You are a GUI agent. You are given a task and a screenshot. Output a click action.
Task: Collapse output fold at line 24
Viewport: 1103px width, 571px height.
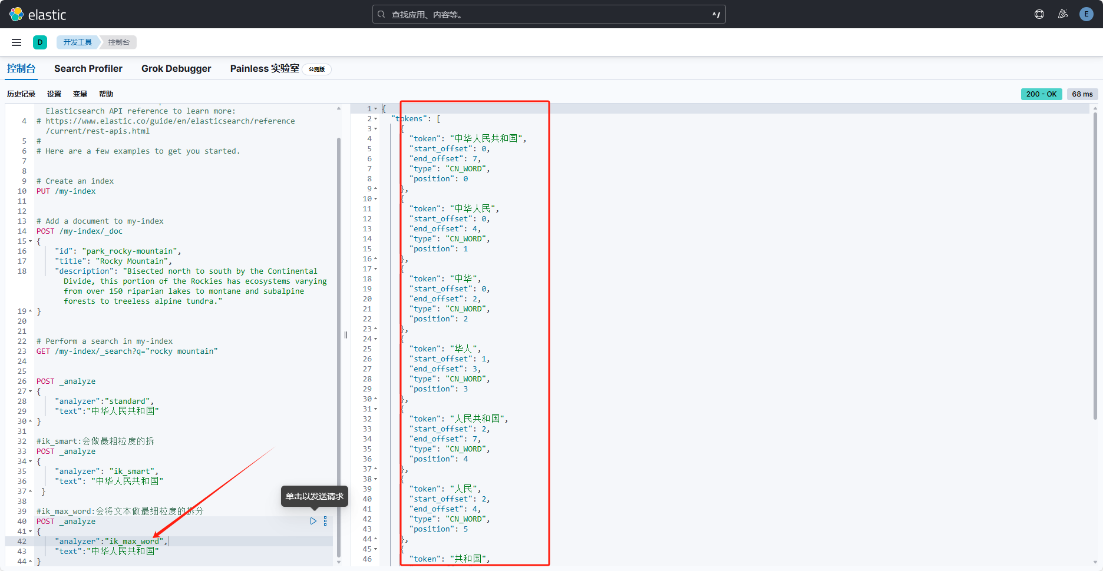[376, 339]
